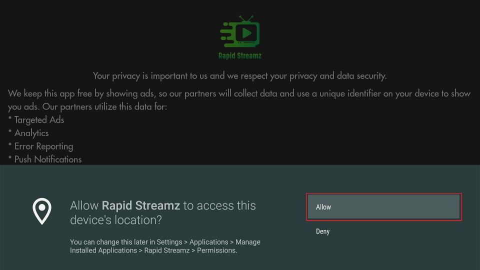Click the 'Rapid Streamz' logo caption text
Screen dimensions: 480x270
click(240, 55)
